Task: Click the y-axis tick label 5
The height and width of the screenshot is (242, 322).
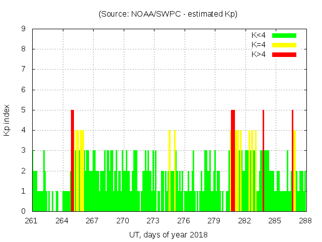Action: point(24,110)
